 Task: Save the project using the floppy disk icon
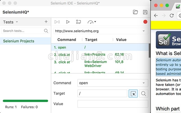145,12
